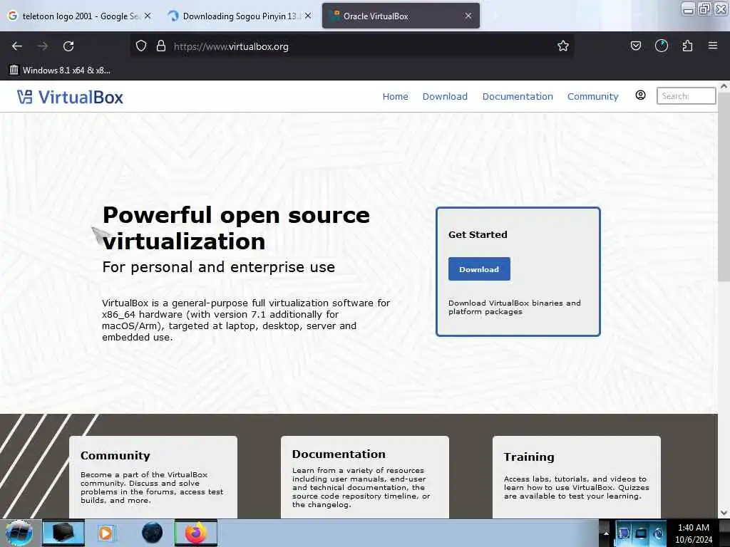Open the Extensions puzzle icon
Screen dimensions: 730x547
pos(687,46)
